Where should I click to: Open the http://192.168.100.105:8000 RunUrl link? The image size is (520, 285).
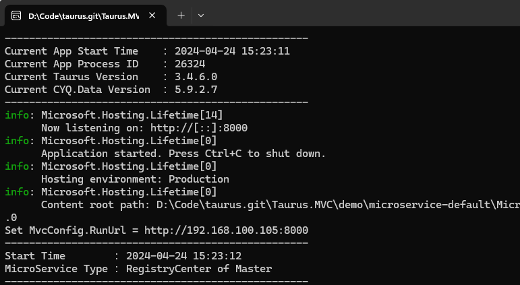(x=226, y=230)
